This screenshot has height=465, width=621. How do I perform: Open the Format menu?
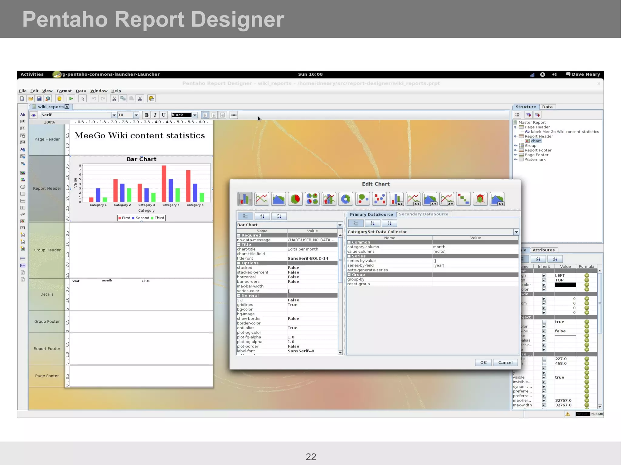64,91
